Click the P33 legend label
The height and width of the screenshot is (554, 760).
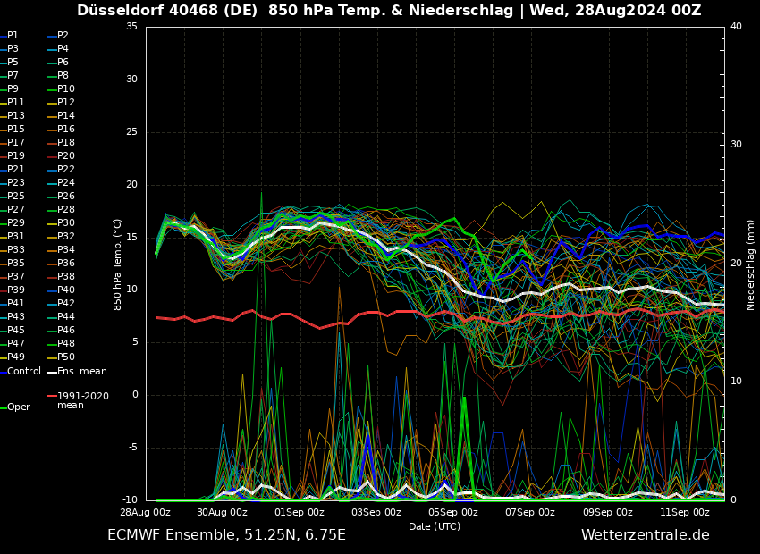16,250
